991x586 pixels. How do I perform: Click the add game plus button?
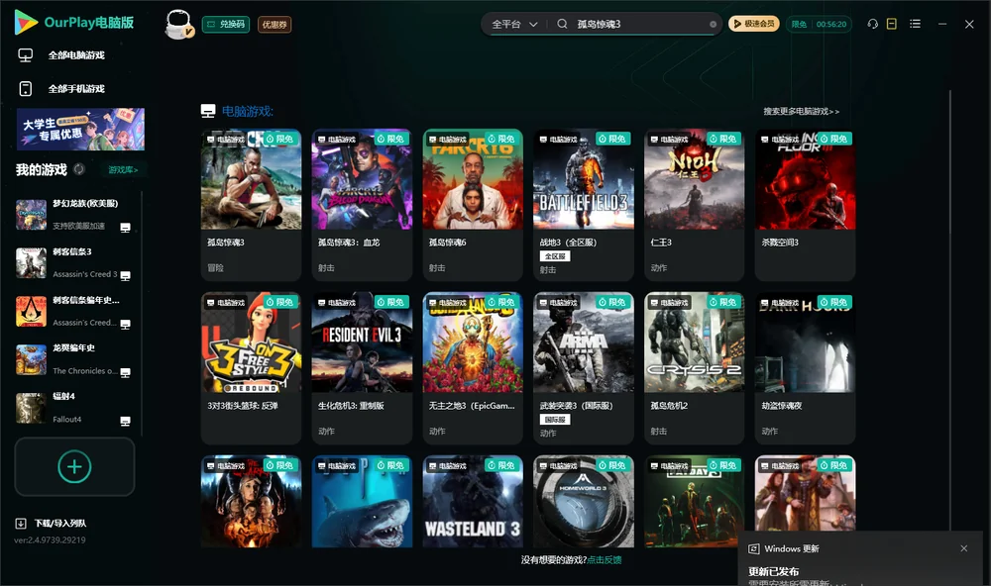[74, 466]
